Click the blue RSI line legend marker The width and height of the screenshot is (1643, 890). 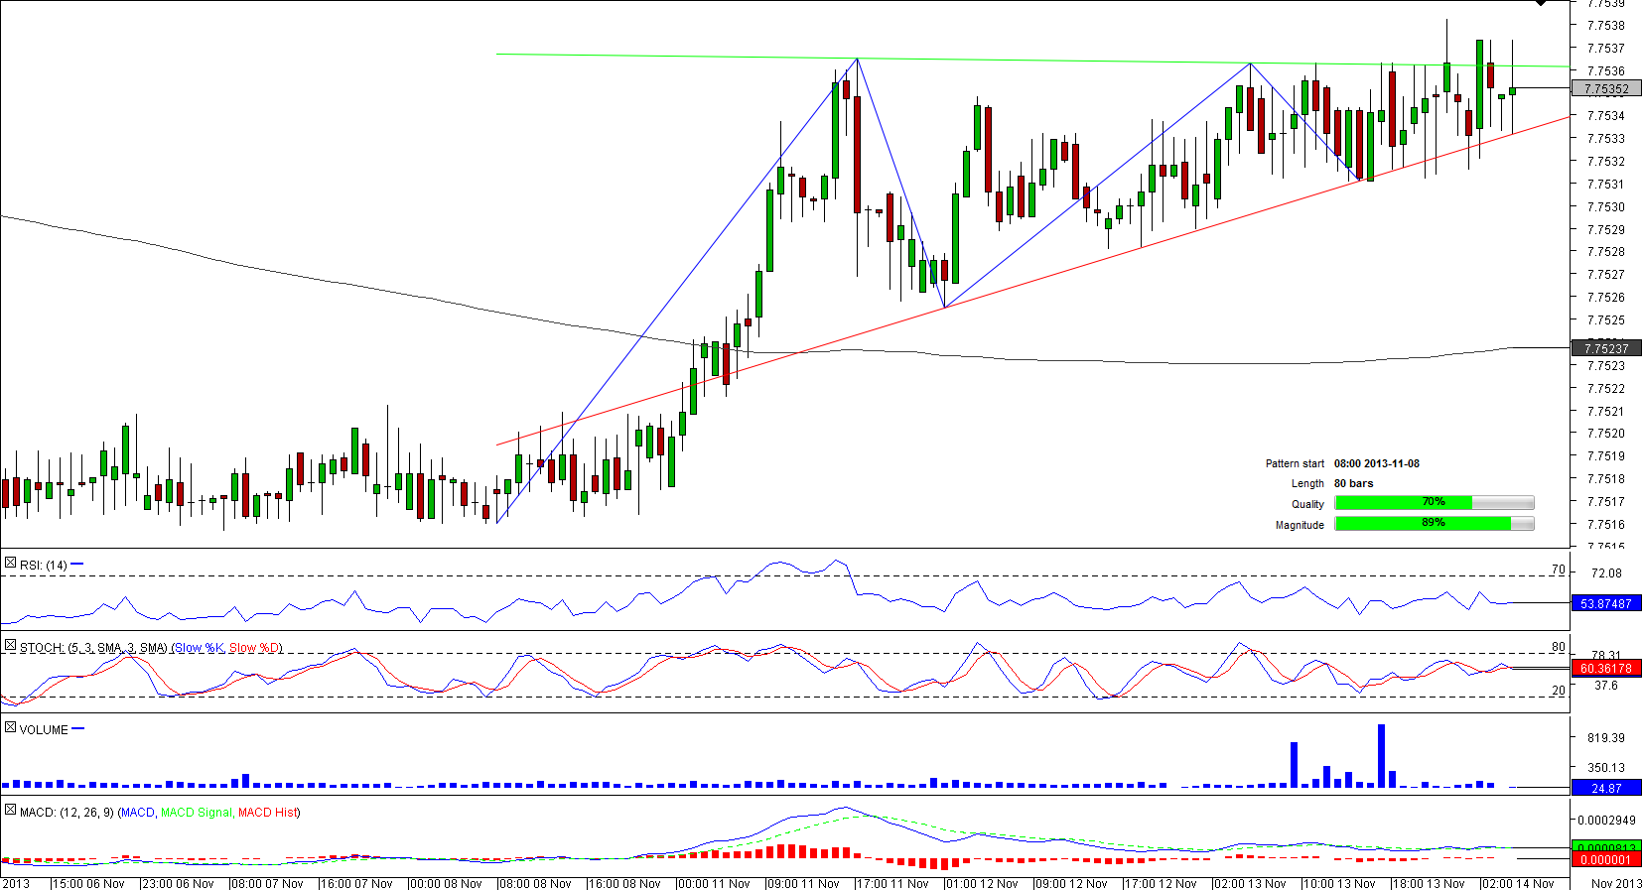[x=77, y=565]
